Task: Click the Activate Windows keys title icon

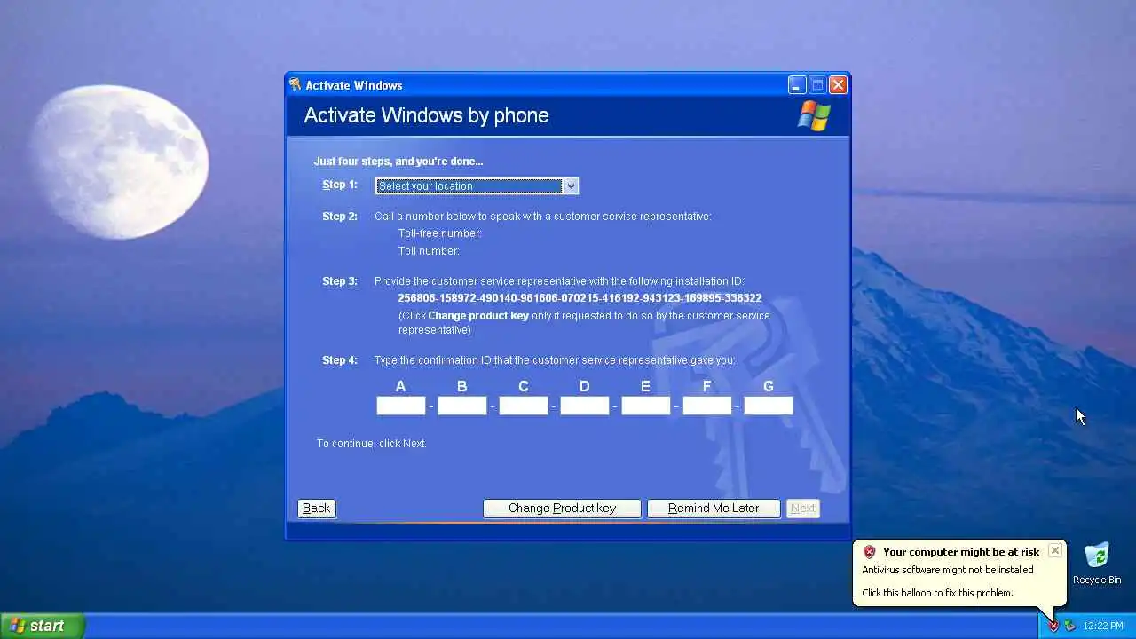Action: coord(296,85)
